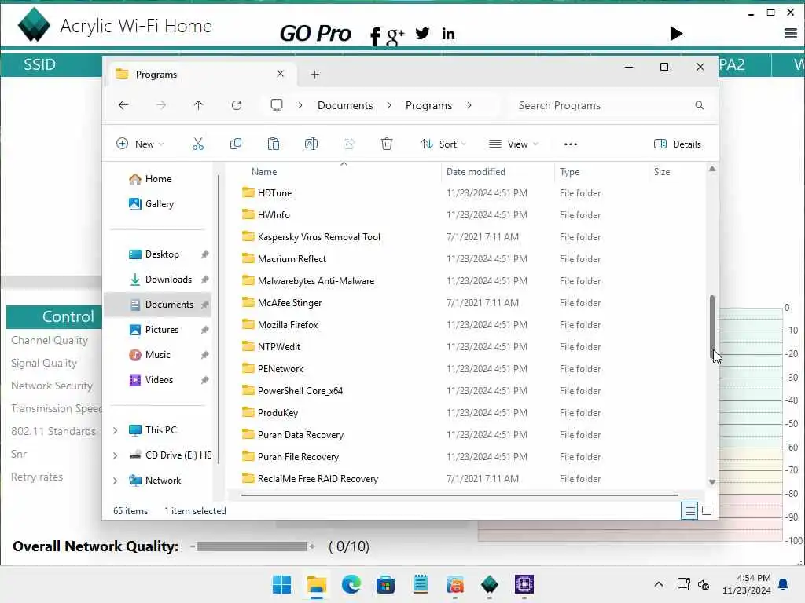Sort by Name column header
Screen dimensions: 805x603
[264, 172]
